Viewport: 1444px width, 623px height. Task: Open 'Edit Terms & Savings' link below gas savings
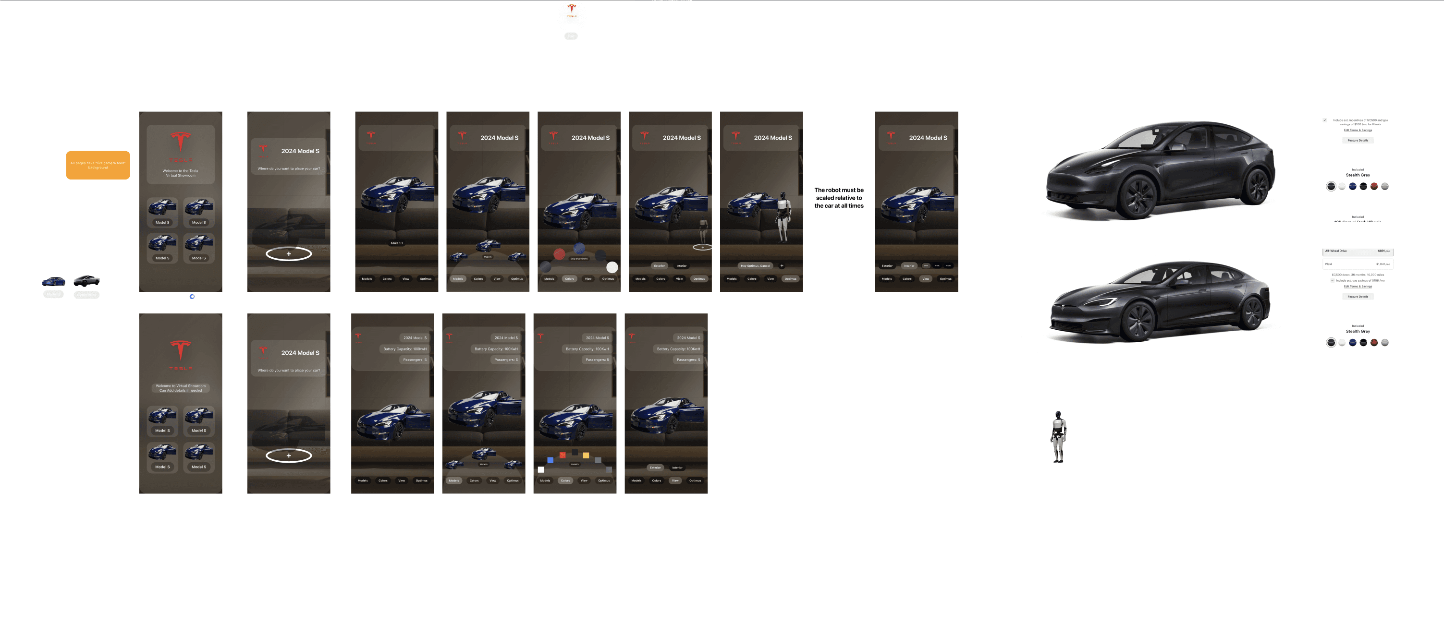1358,286
